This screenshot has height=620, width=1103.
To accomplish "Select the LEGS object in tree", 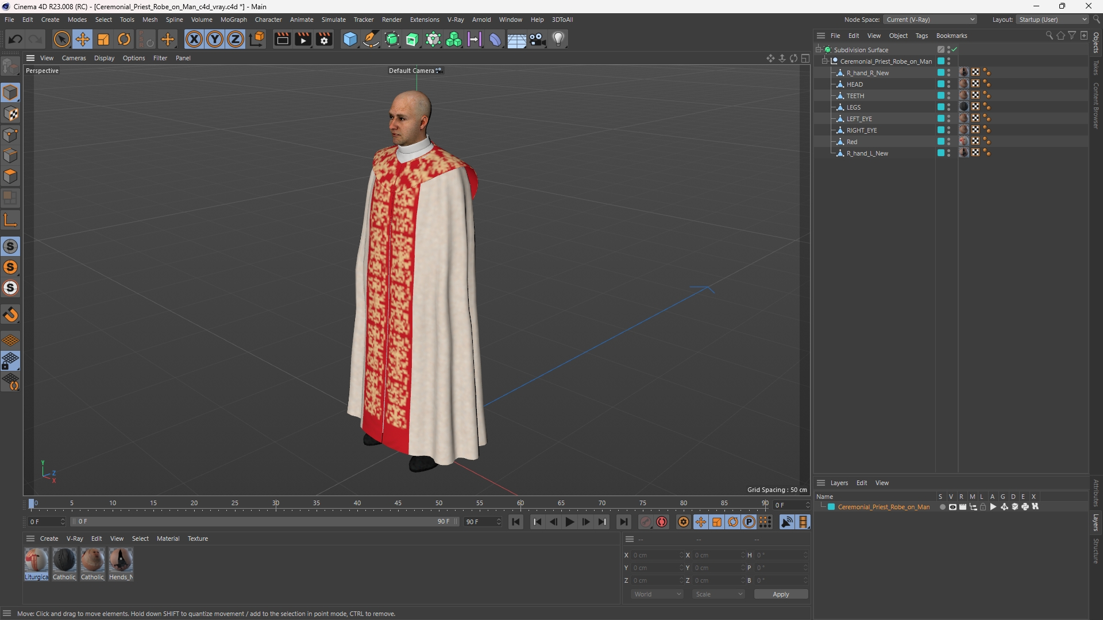I will coord(854,107).
